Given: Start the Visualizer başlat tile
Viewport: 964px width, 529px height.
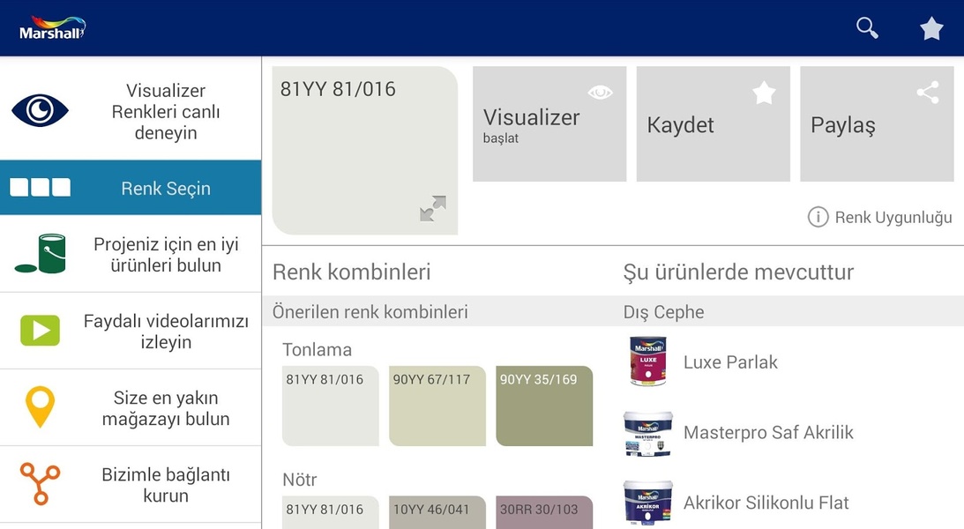Looking at the screenshot, I should (549, 124).
